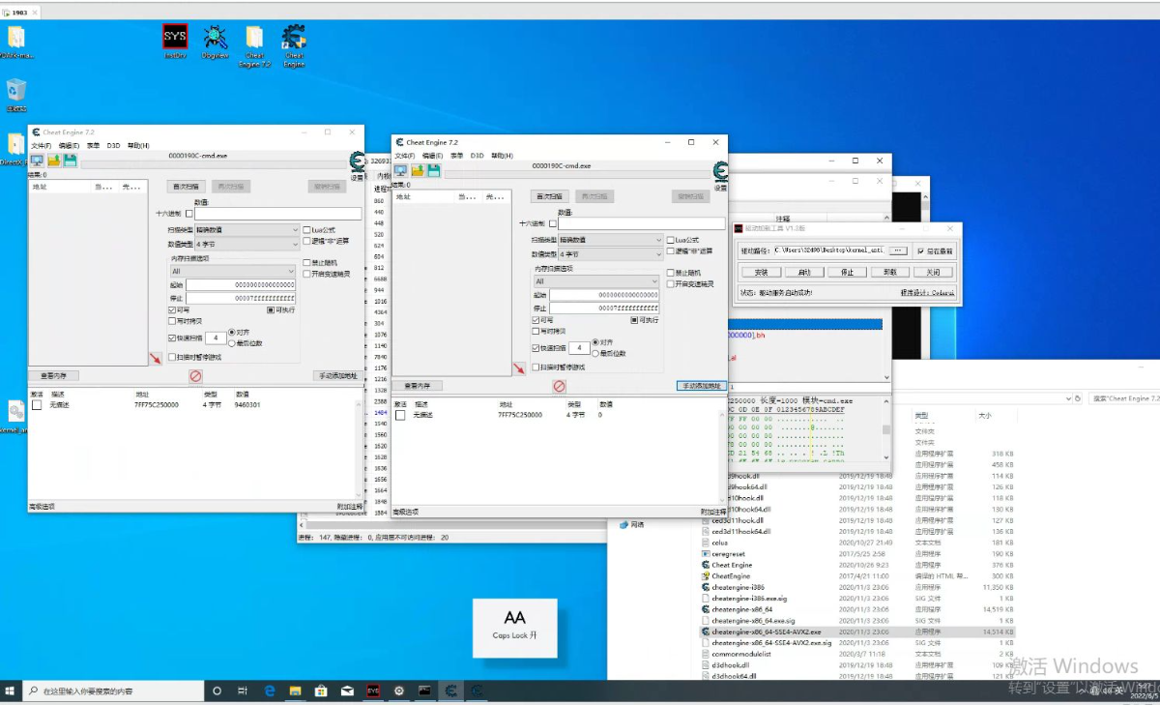Select Cheat Engine 7.2 folder desktop icon
1160x705 pixels.
pyautogui.click(x=254, y=45)
